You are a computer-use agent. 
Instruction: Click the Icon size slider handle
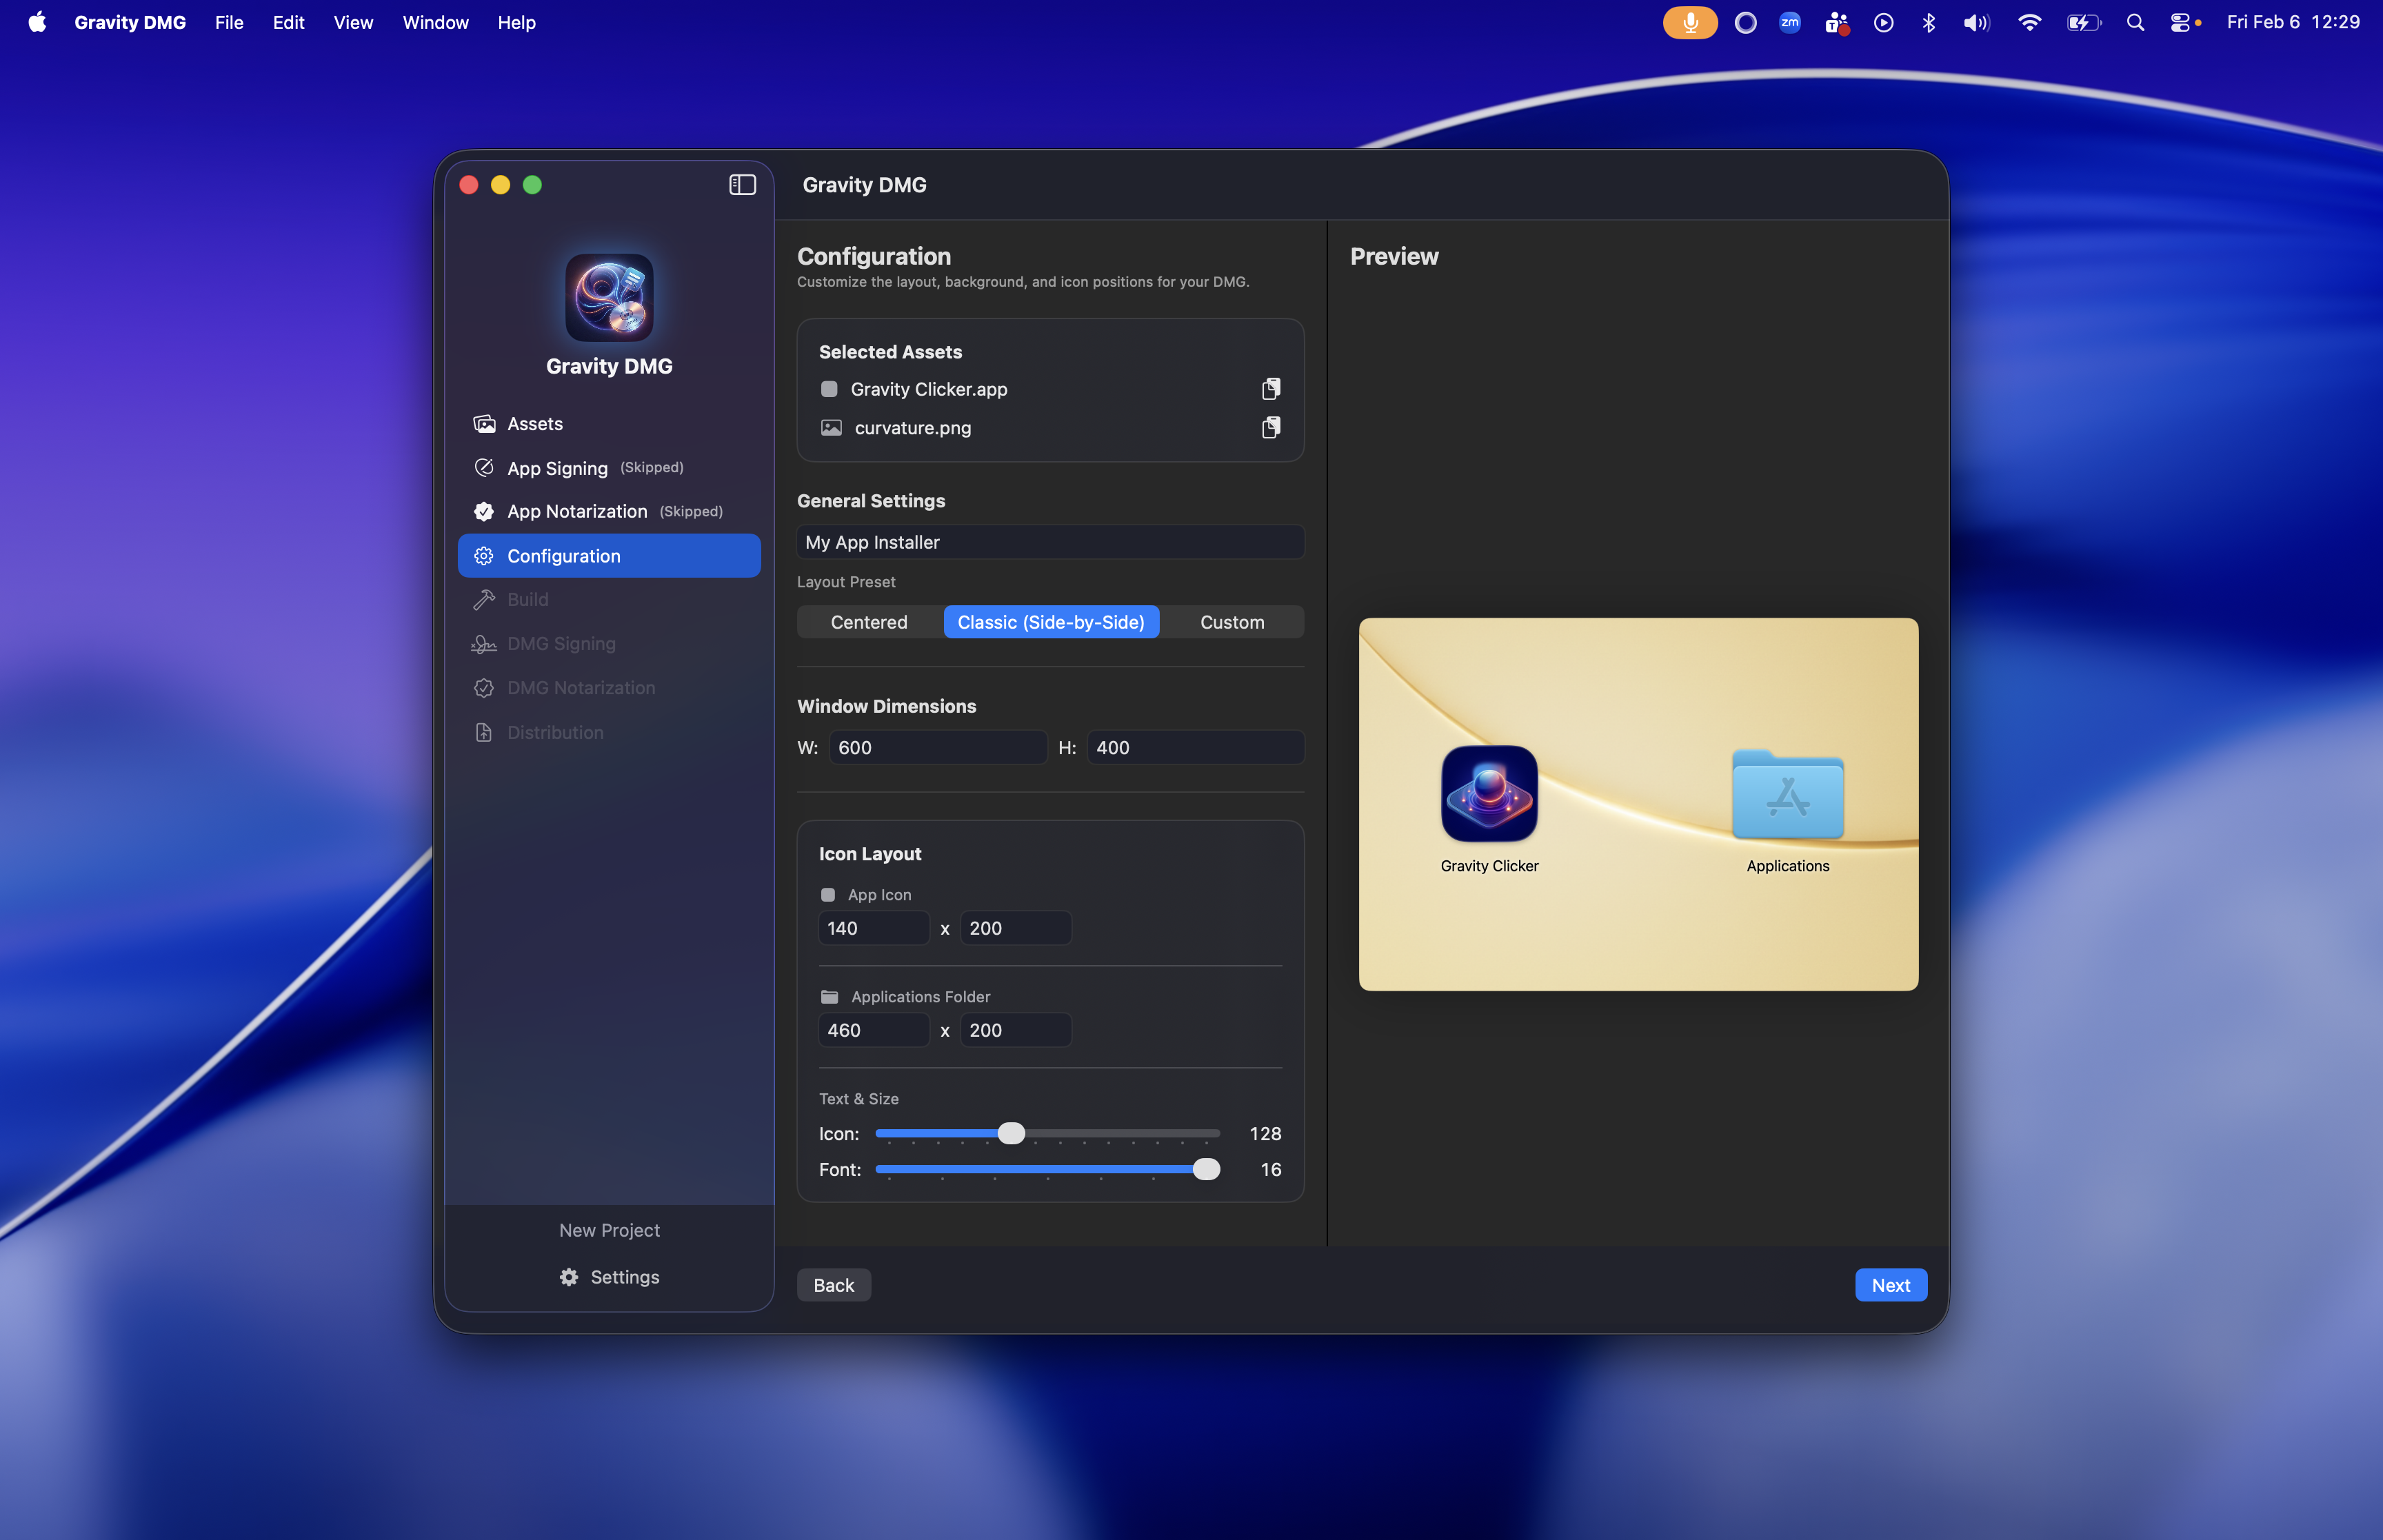click(1011, 1133)
